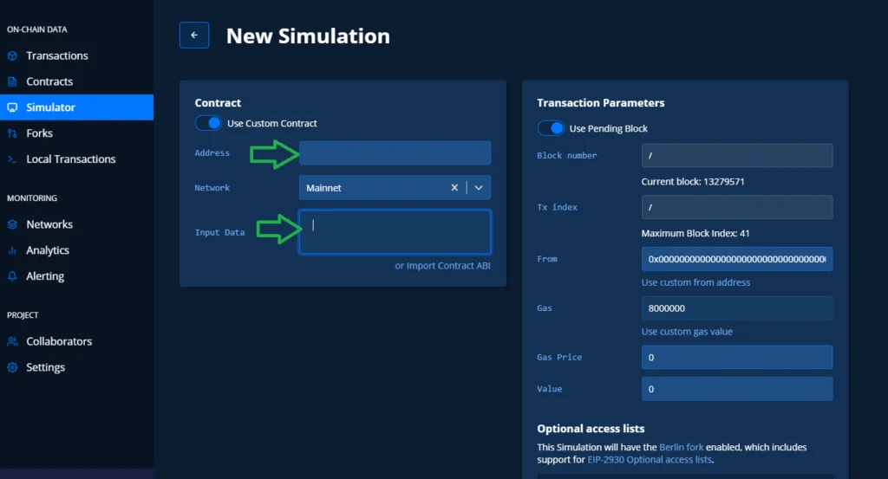Click the Simulator monitor icon

(12, 107)
